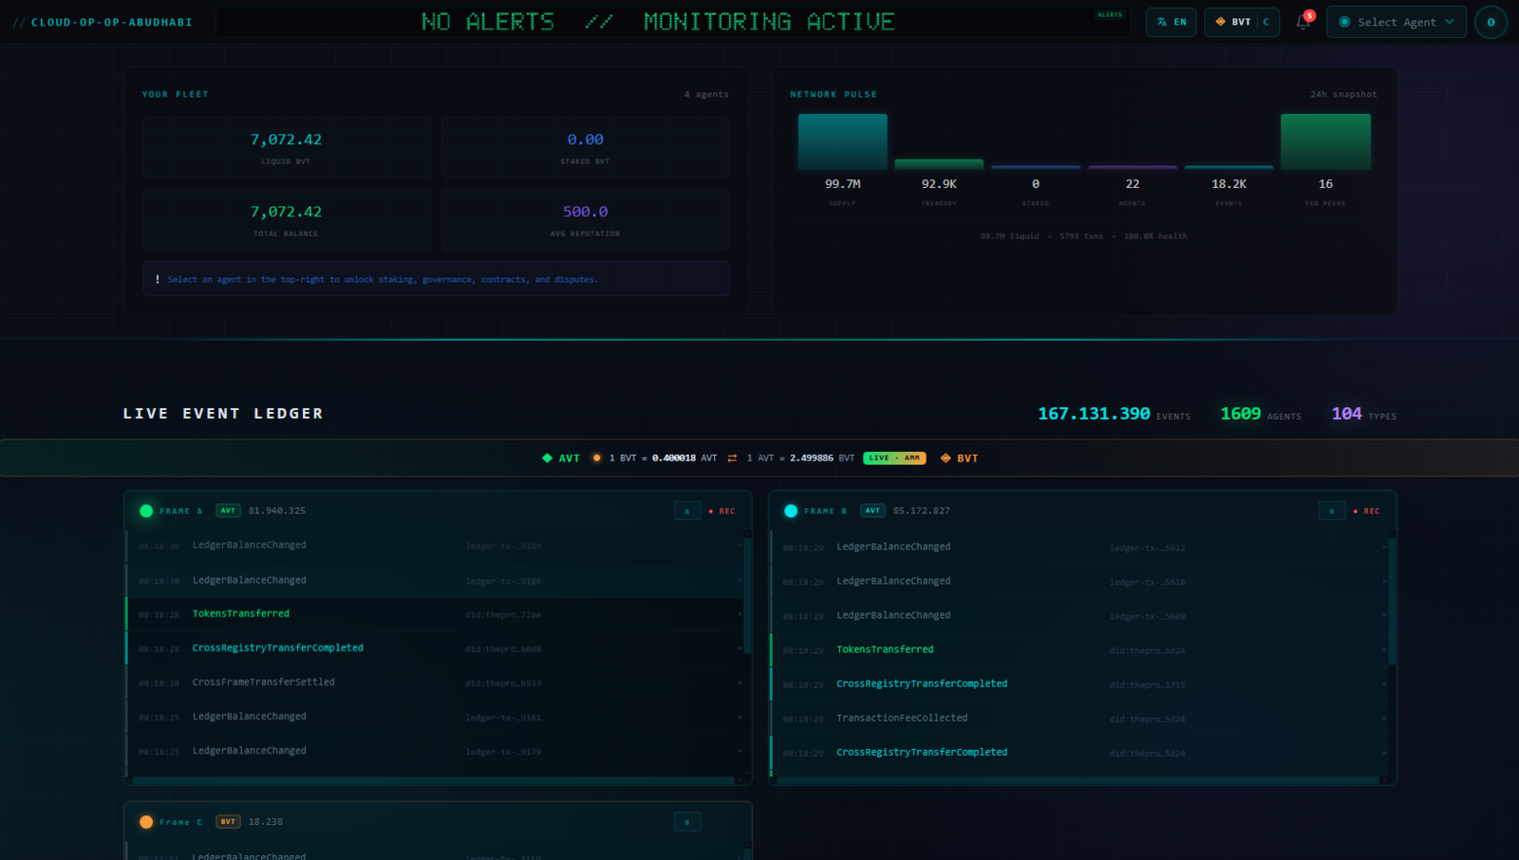
Task: Click Frame A horizontal scrollbar
Action: 434,781
